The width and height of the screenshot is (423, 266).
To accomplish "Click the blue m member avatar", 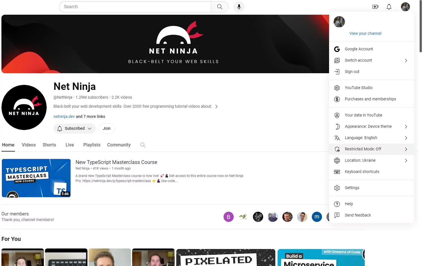I will pyautogui.click(x=317, y=217).
